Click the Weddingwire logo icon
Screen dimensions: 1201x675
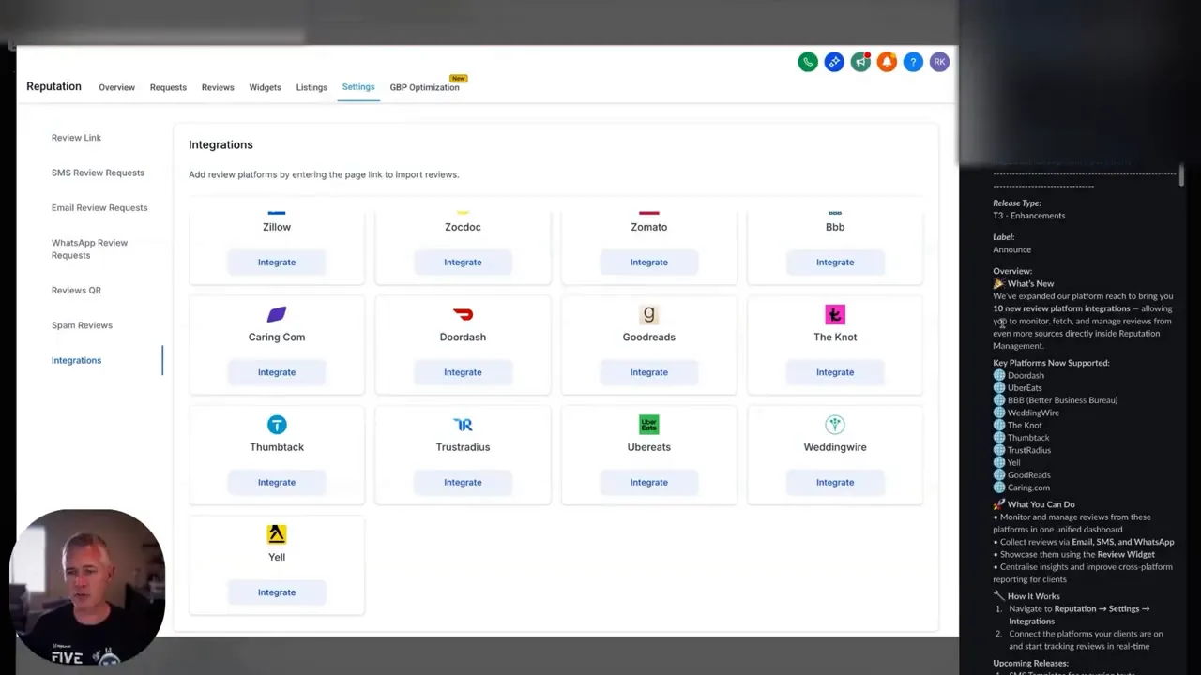835,425
